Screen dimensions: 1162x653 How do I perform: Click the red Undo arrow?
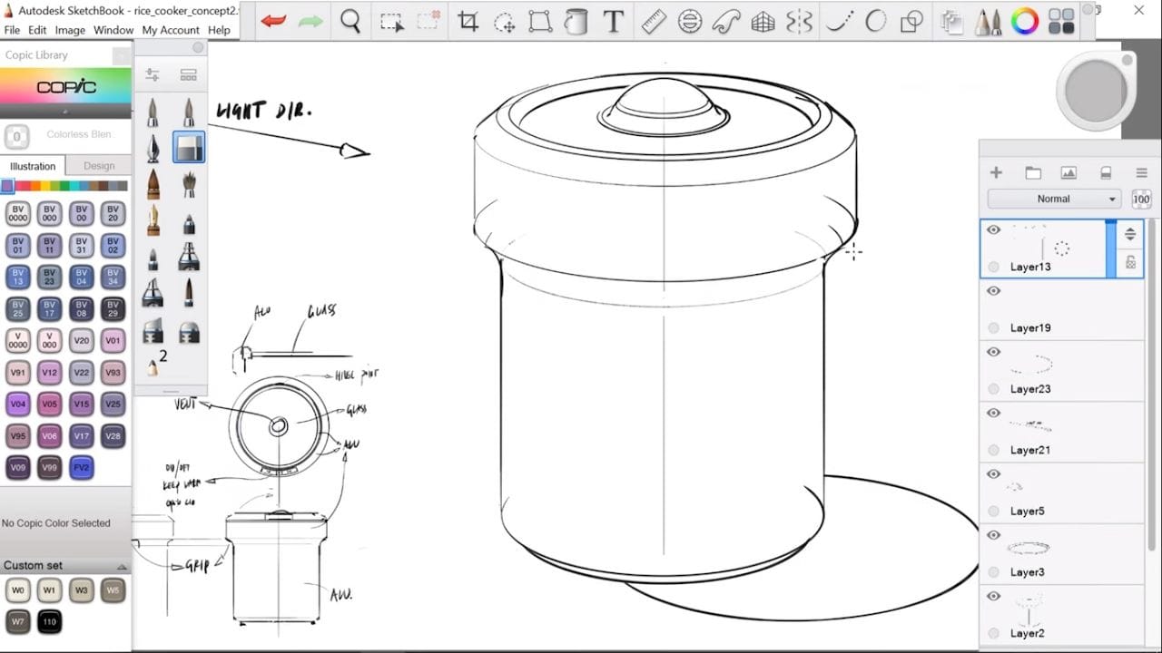(273, 21)
